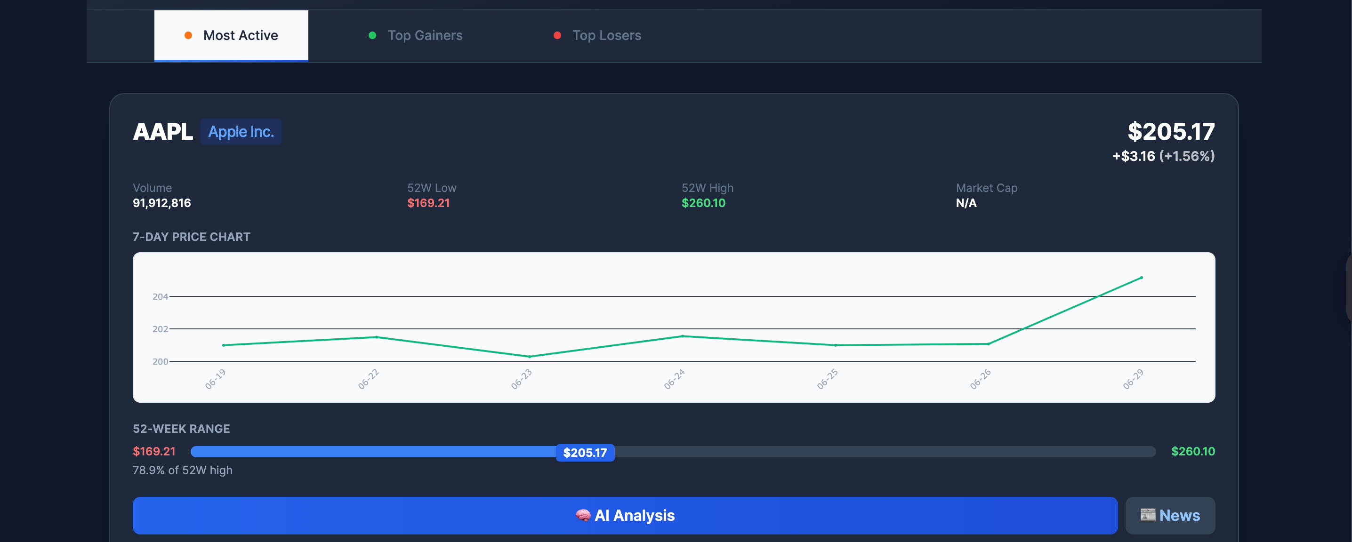Switch to the Most Active tab
Viewport: 1352px width, 542px height.
(231, 35)
